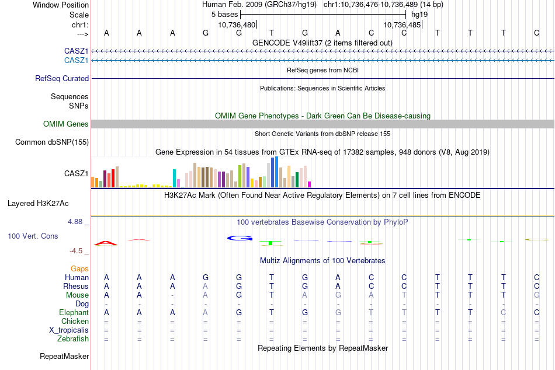The image size is (555, 370).
Task: Click the 4.88 PhyloP upper limit value
Action: (x=75, y=222)
